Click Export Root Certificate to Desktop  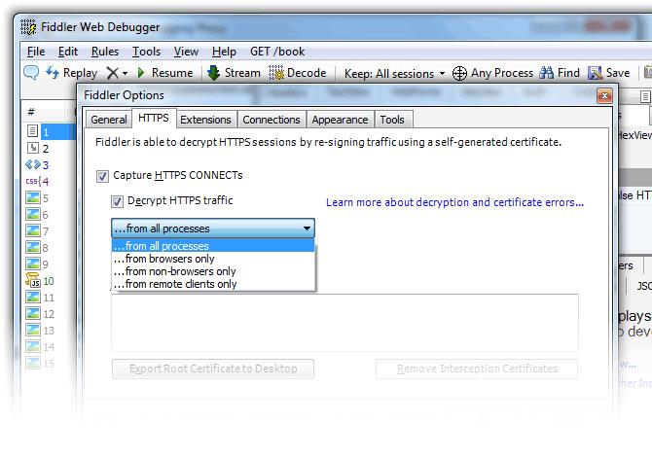point(213,369)
